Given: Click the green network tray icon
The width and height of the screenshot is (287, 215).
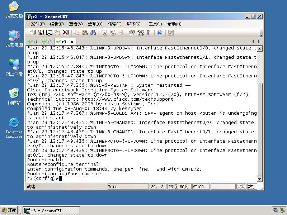Looking at the screenshot, I should (282, 210).
